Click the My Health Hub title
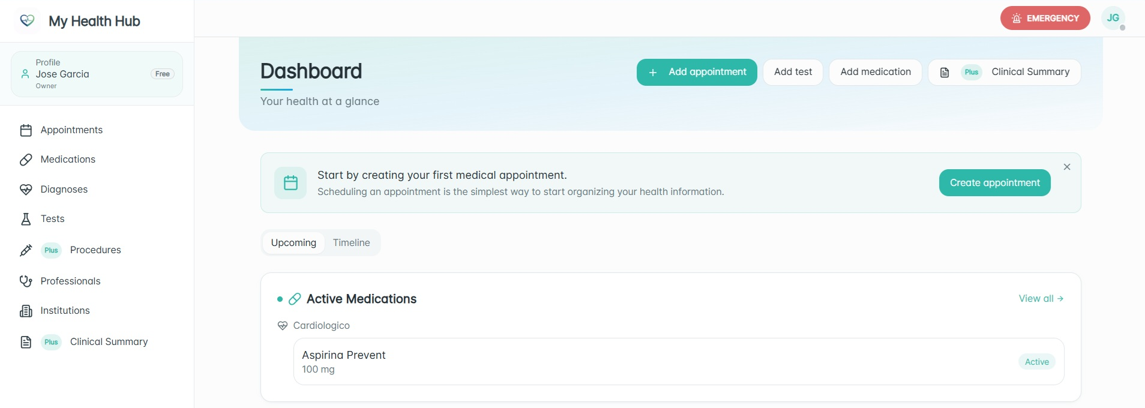 pyautogui.click(x=94, y=21)
